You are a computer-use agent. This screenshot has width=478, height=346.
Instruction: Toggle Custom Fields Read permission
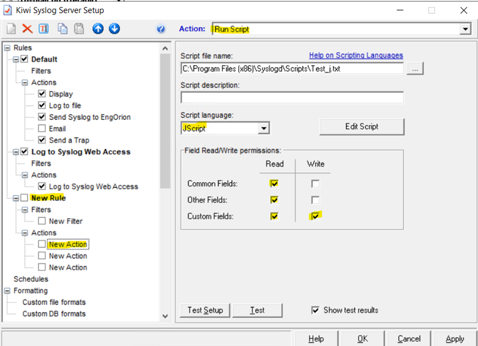pyautogui.click(x=274, y=216)
